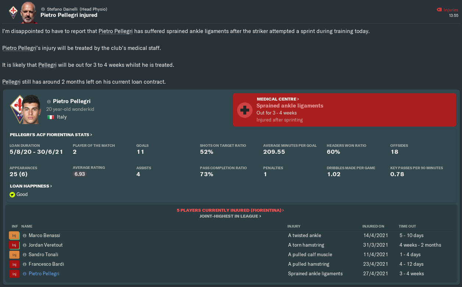Click Stefano Dainelli's staff portrait
Image resolution: width=462 pixels, height=287 pixels.
click(29, 12)
